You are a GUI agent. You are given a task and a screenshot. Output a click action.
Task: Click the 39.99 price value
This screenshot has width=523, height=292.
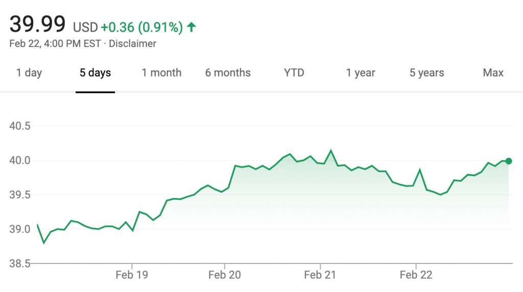(x=37, y=24)
